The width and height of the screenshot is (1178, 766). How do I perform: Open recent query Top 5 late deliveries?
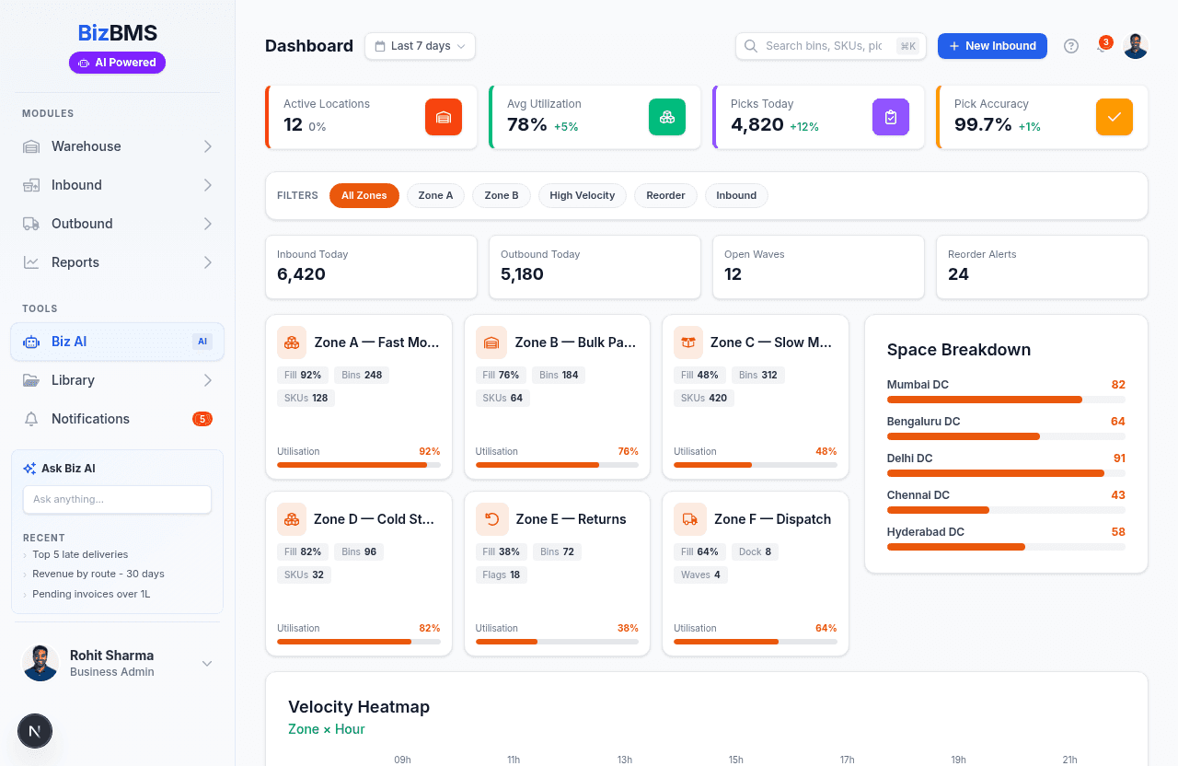click(80, 554)
